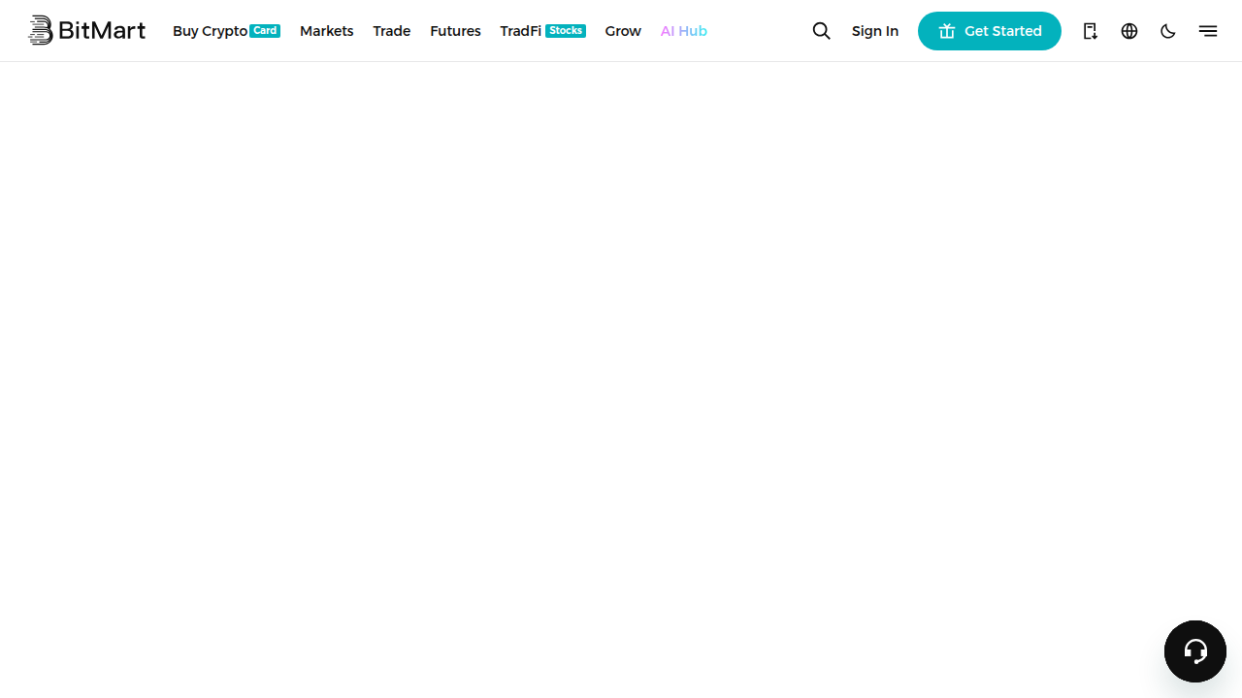Open the Futures menu
Image resolution: width=1242 pixels, height=698 pixels.
(455, 31)
